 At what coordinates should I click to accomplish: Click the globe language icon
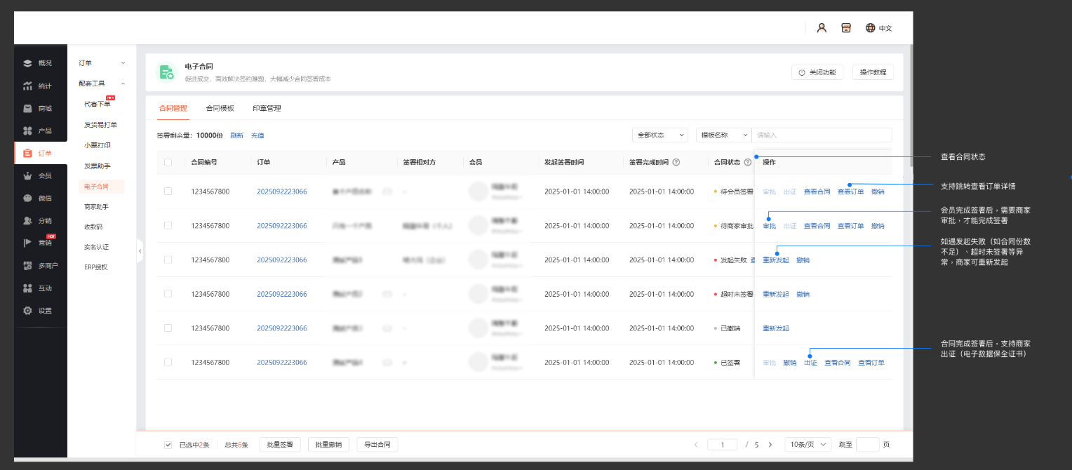coord(870,28)
